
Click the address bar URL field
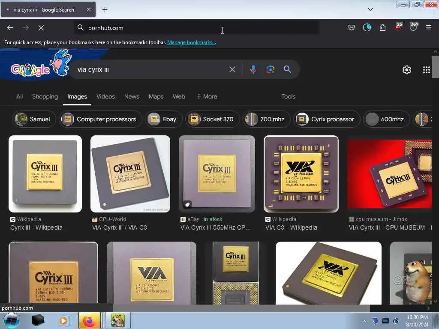(196, 28)
